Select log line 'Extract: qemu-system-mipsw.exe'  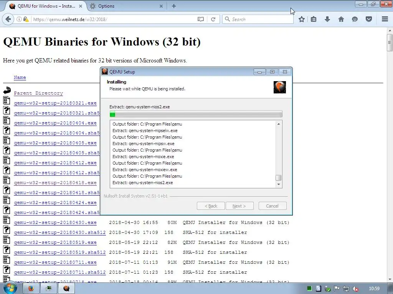[144, 144]
